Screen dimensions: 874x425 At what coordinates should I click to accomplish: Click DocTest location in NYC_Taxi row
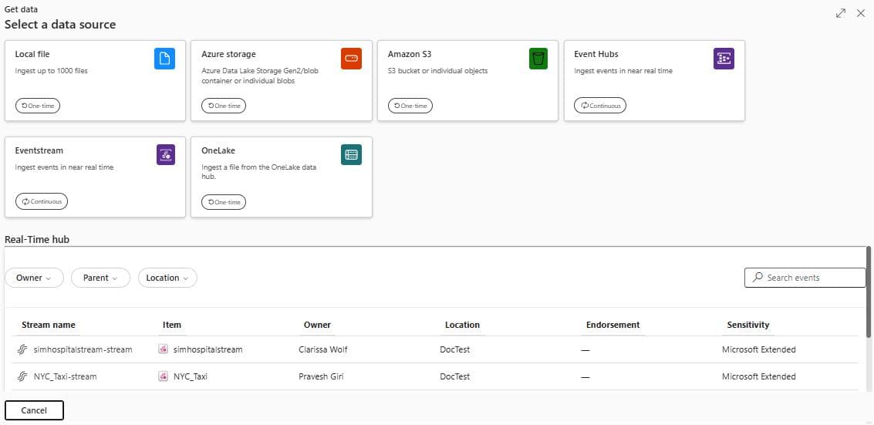coord(455,376)
